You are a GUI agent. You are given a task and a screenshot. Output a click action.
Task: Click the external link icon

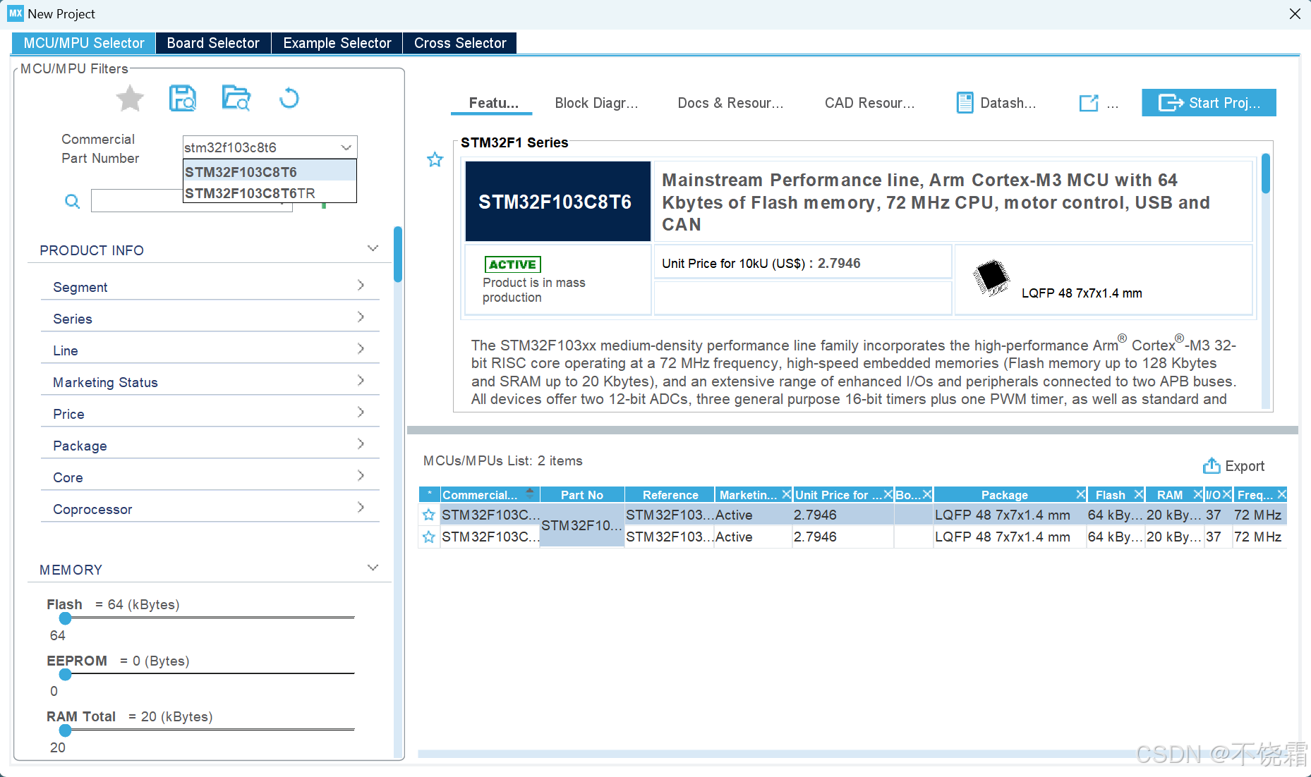(1089, 103)
